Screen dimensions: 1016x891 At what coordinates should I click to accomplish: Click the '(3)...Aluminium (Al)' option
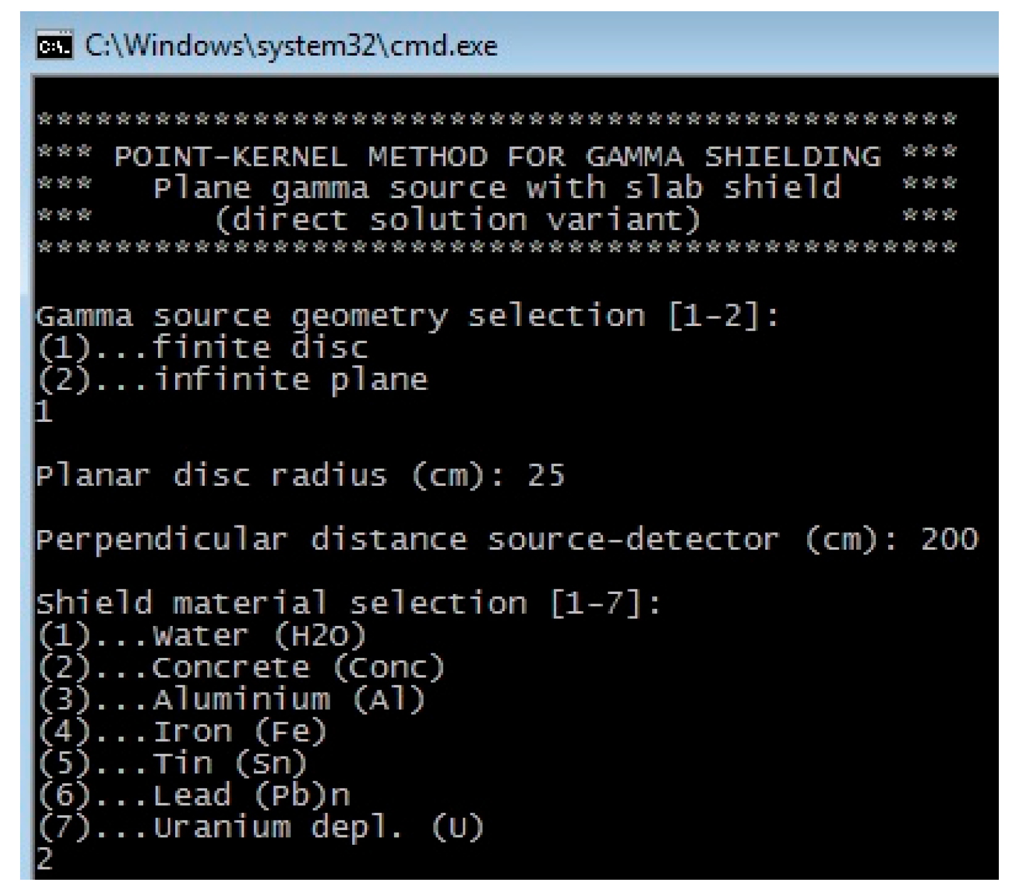[x=231, y=700]
